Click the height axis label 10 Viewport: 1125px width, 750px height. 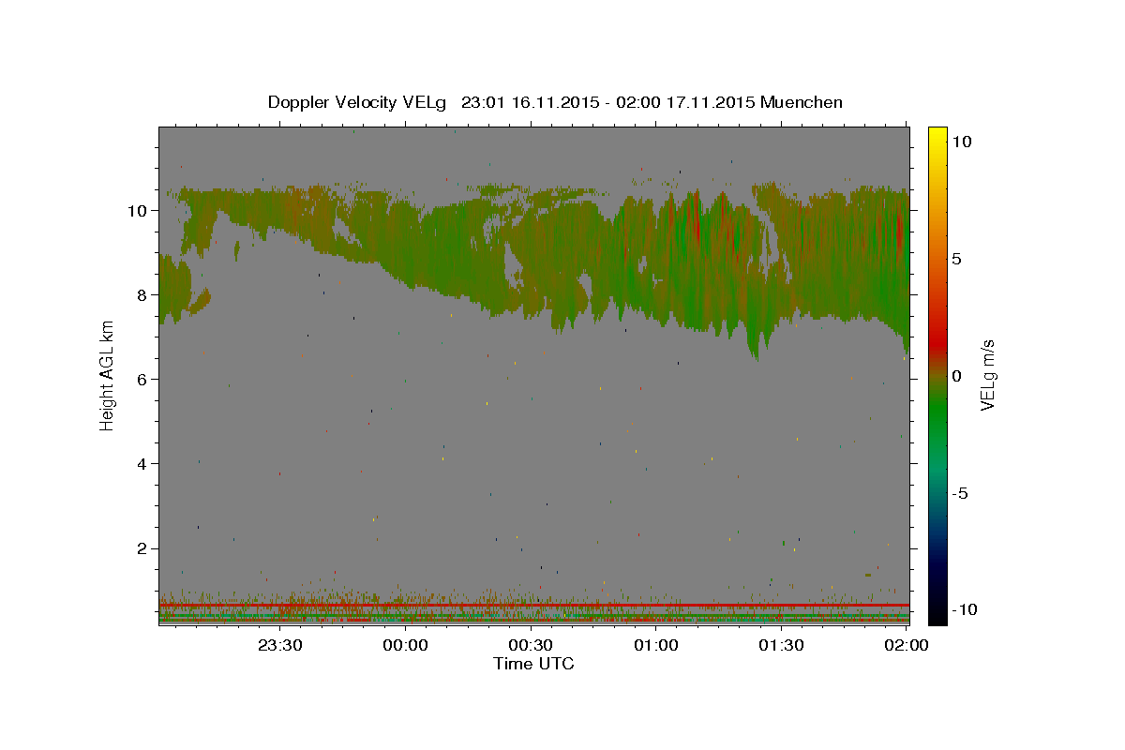coord(138,211)
